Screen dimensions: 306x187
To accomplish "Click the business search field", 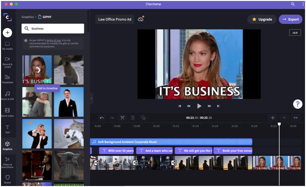I will (53, 28).
